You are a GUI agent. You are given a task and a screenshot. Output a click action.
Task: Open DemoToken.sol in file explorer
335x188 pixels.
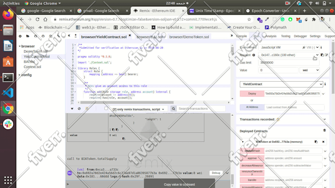pyautogui.click(x=35, y=51)
